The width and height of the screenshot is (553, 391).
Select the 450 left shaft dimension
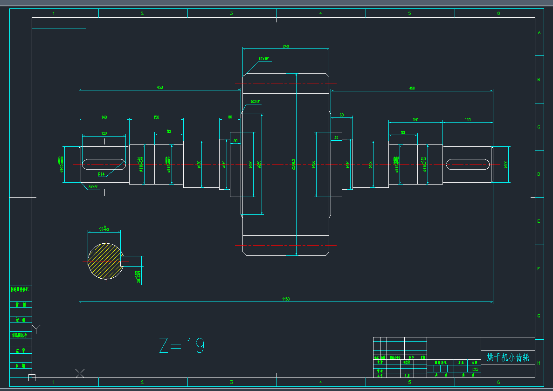(160, 87)
